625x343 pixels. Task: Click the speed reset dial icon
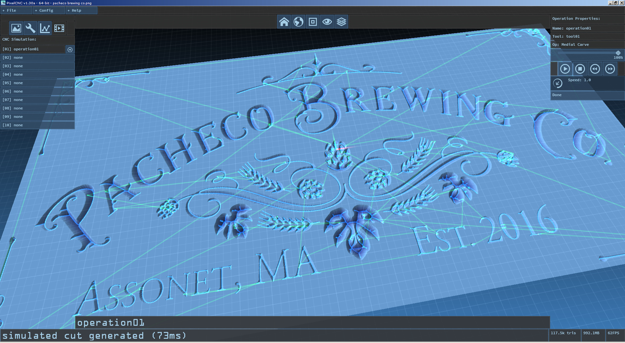[x=558, y=83]
